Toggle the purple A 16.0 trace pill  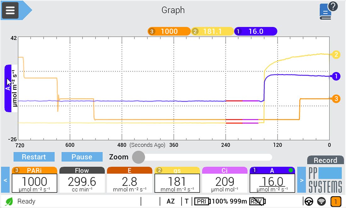(255, 31)
